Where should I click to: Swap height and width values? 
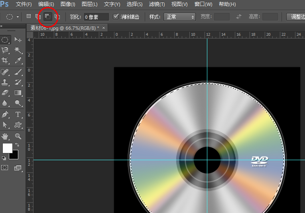click(x=239, y=17)
